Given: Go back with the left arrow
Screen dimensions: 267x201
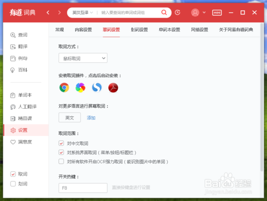Looking at the screenshot, I should tap(48, 12).
